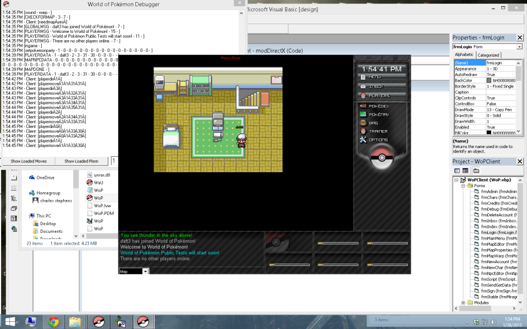
Task: Click the top middle HP bar in the game
Action: (x=338, y=243)
